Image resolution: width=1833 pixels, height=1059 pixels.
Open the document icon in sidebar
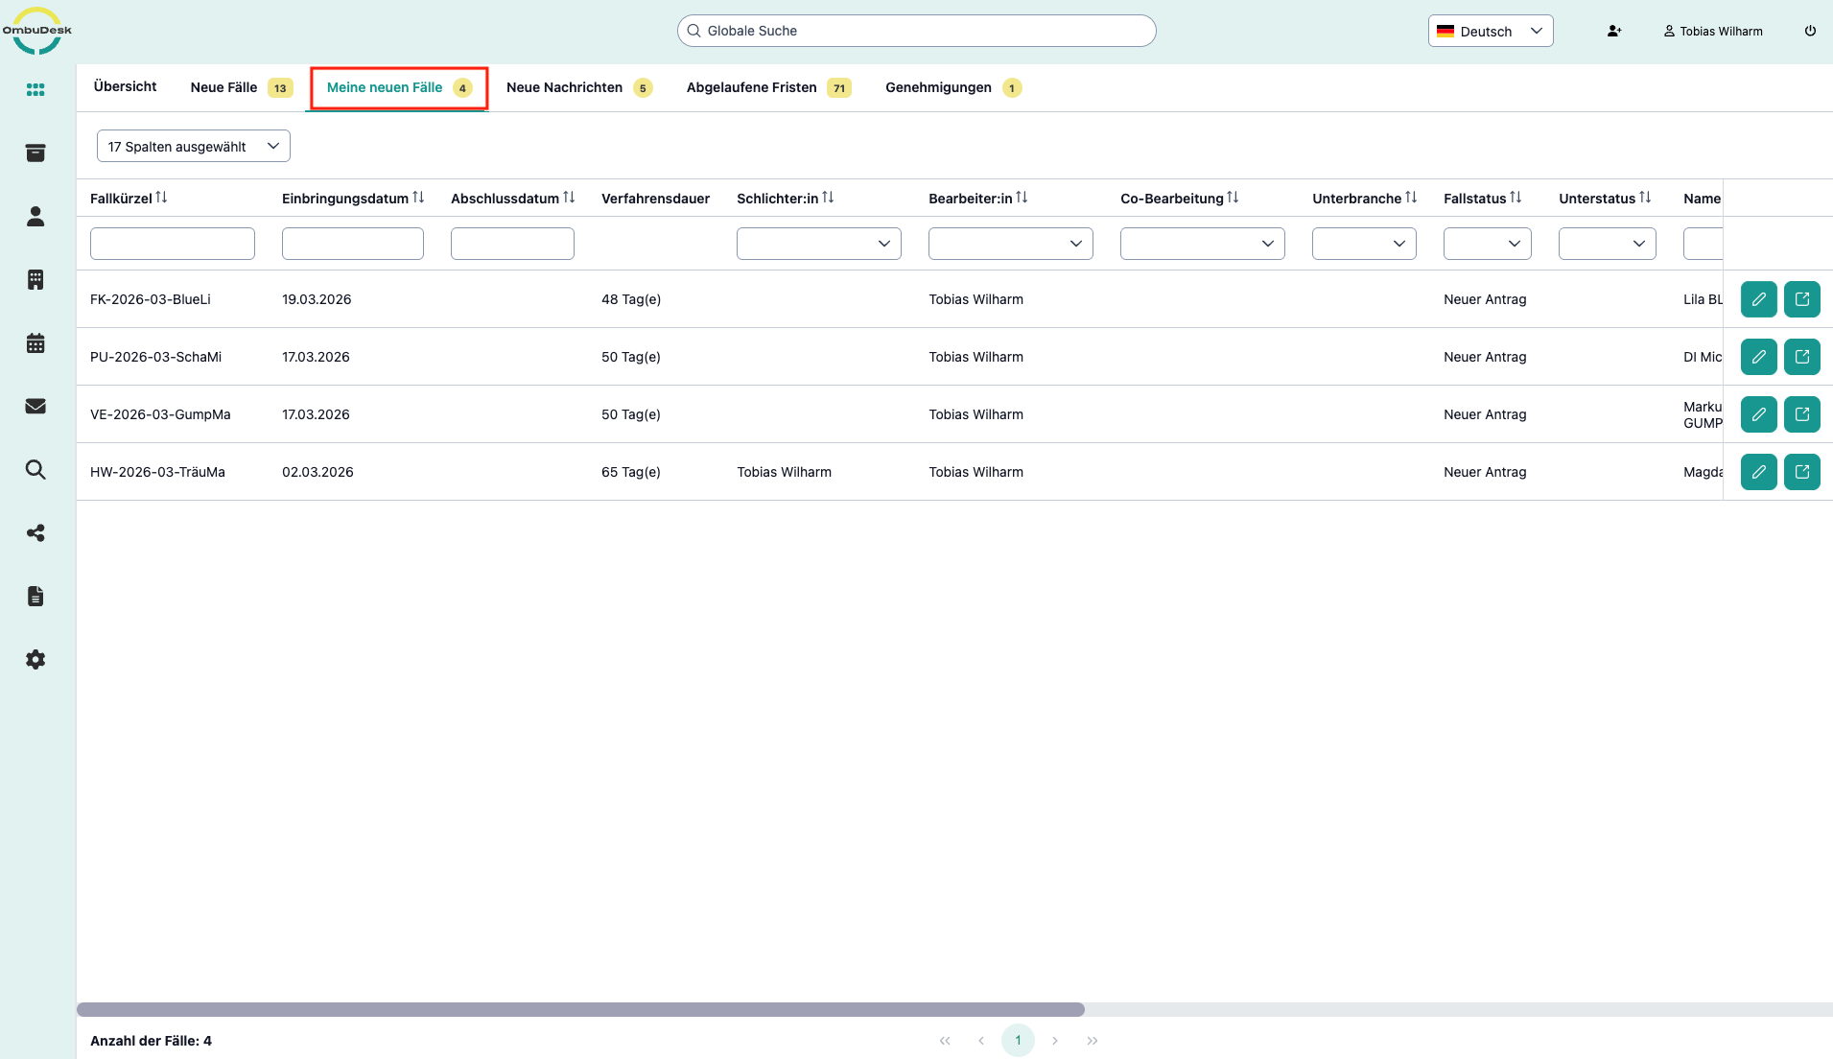[35, 597]
